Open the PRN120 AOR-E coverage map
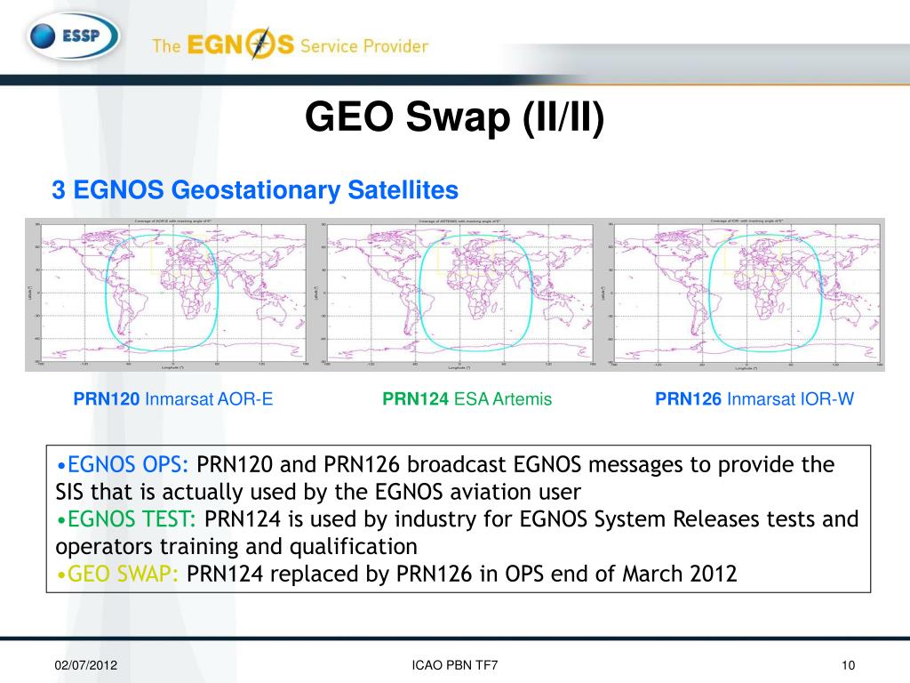The width and height of the screenshot is (910, 683). pos(168,294)
